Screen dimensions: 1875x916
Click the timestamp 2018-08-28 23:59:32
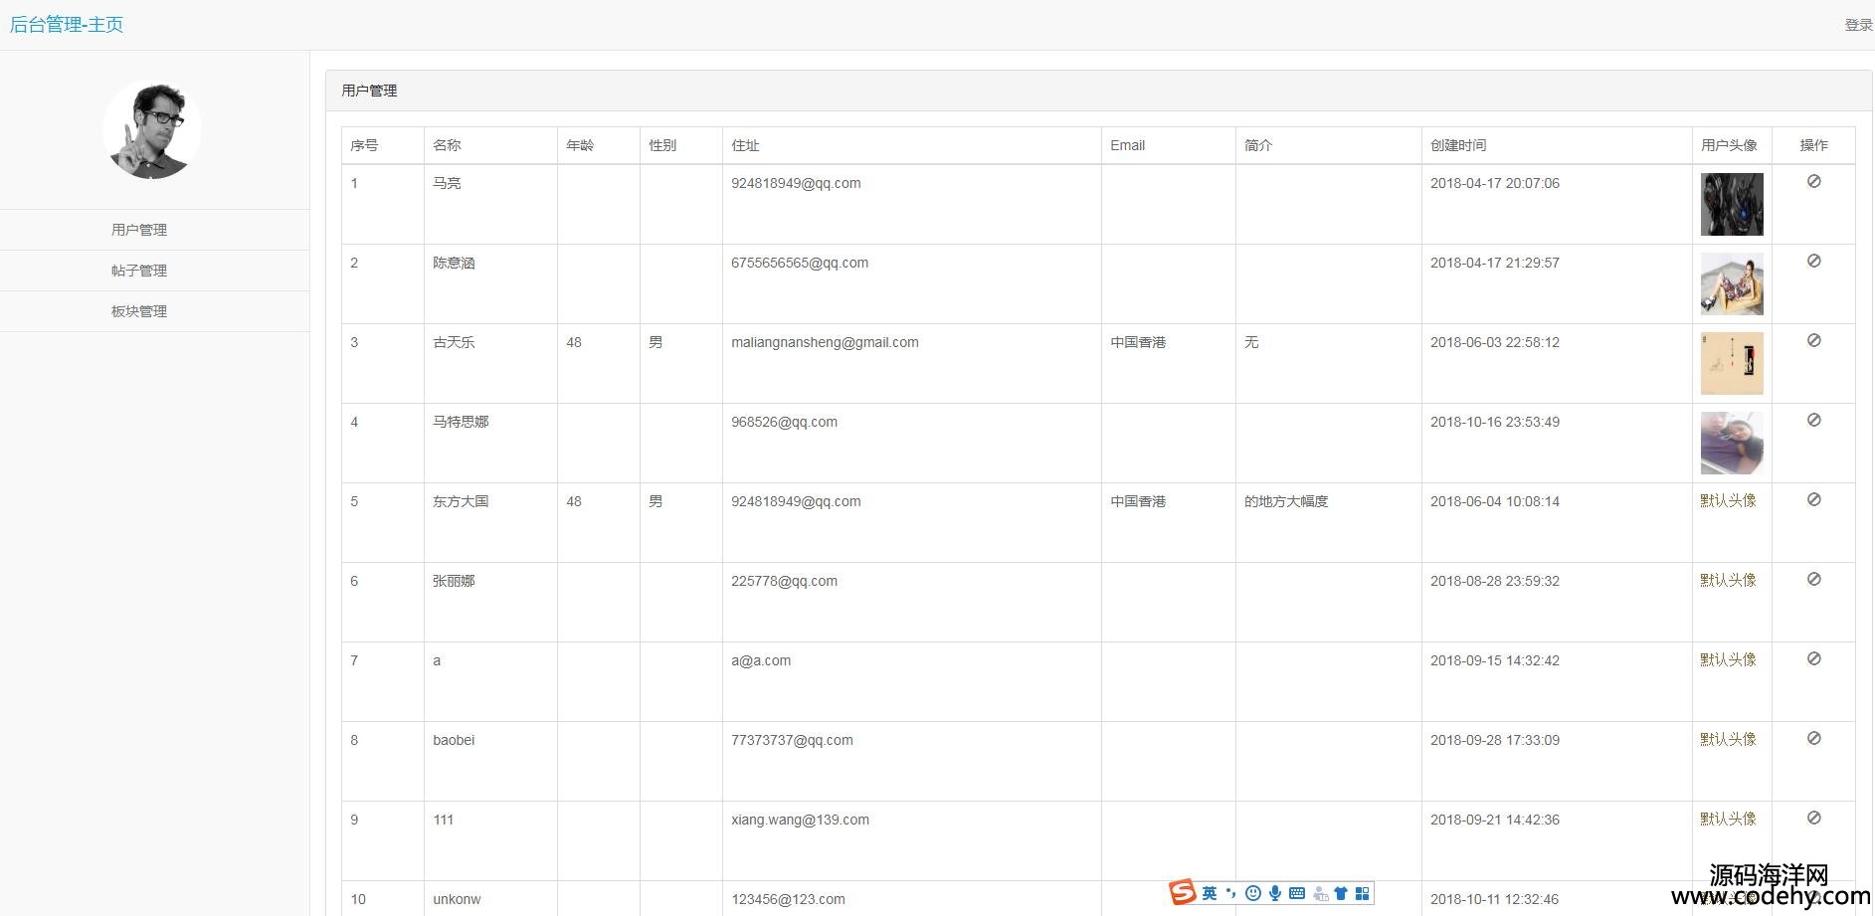pyautogui.click(x=1495, y=581)
